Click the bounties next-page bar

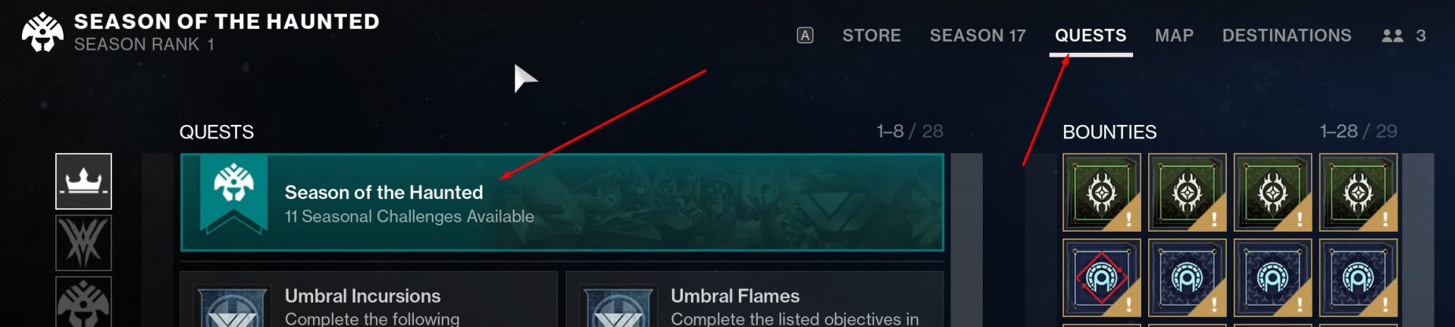(1418, 240)
